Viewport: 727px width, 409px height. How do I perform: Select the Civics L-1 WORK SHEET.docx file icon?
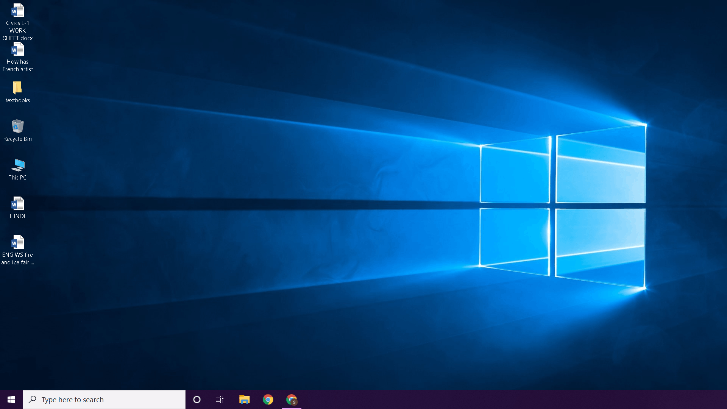coord(17,11)
